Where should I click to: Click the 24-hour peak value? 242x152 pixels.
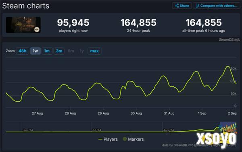tap(138, 23)
